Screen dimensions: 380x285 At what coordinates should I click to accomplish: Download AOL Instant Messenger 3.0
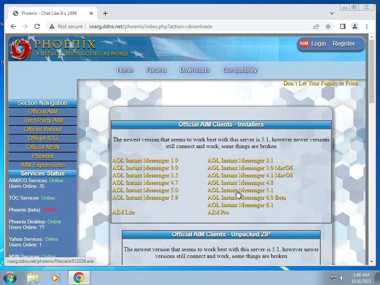(145, 168)
